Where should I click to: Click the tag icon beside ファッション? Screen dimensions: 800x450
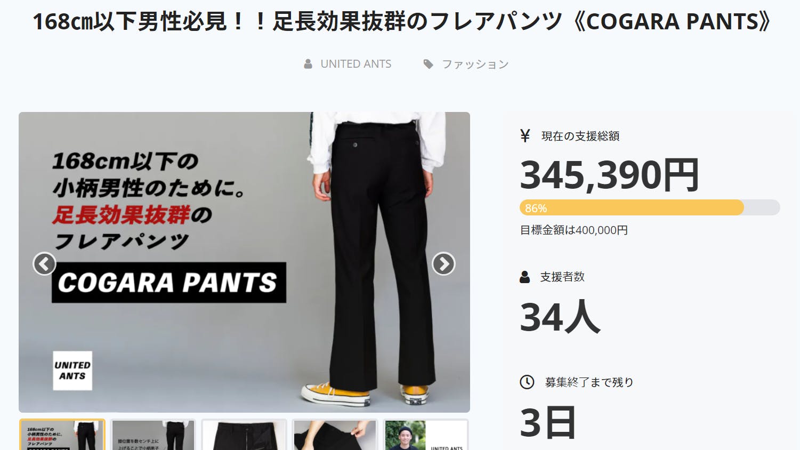[x=428, y=64]
